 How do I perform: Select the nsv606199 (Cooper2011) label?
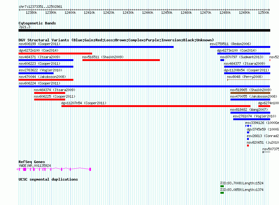39,44
